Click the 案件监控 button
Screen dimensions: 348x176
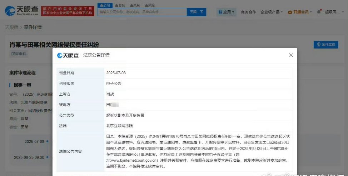click(325, 44)
